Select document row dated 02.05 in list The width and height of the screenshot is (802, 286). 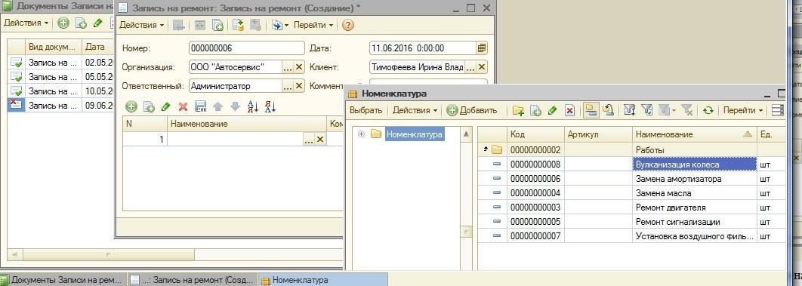click(x=60, y=63)
